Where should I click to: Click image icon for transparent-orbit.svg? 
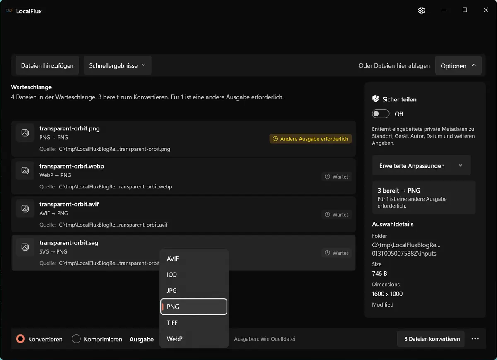tap(25, 247)
